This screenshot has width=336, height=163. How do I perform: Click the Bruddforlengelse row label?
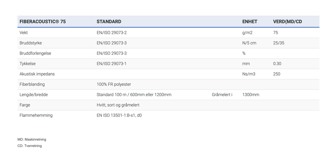[35, 53]
